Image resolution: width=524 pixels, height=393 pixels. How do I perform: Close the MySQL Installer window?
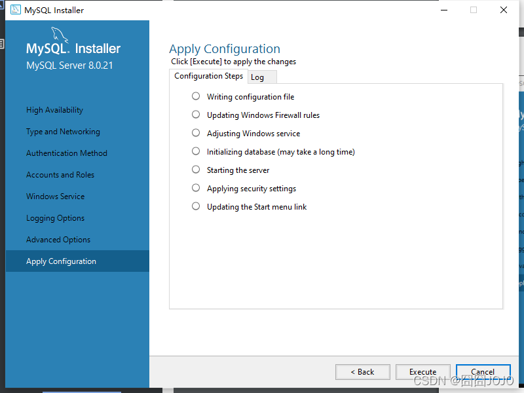[x=504, y=10]
